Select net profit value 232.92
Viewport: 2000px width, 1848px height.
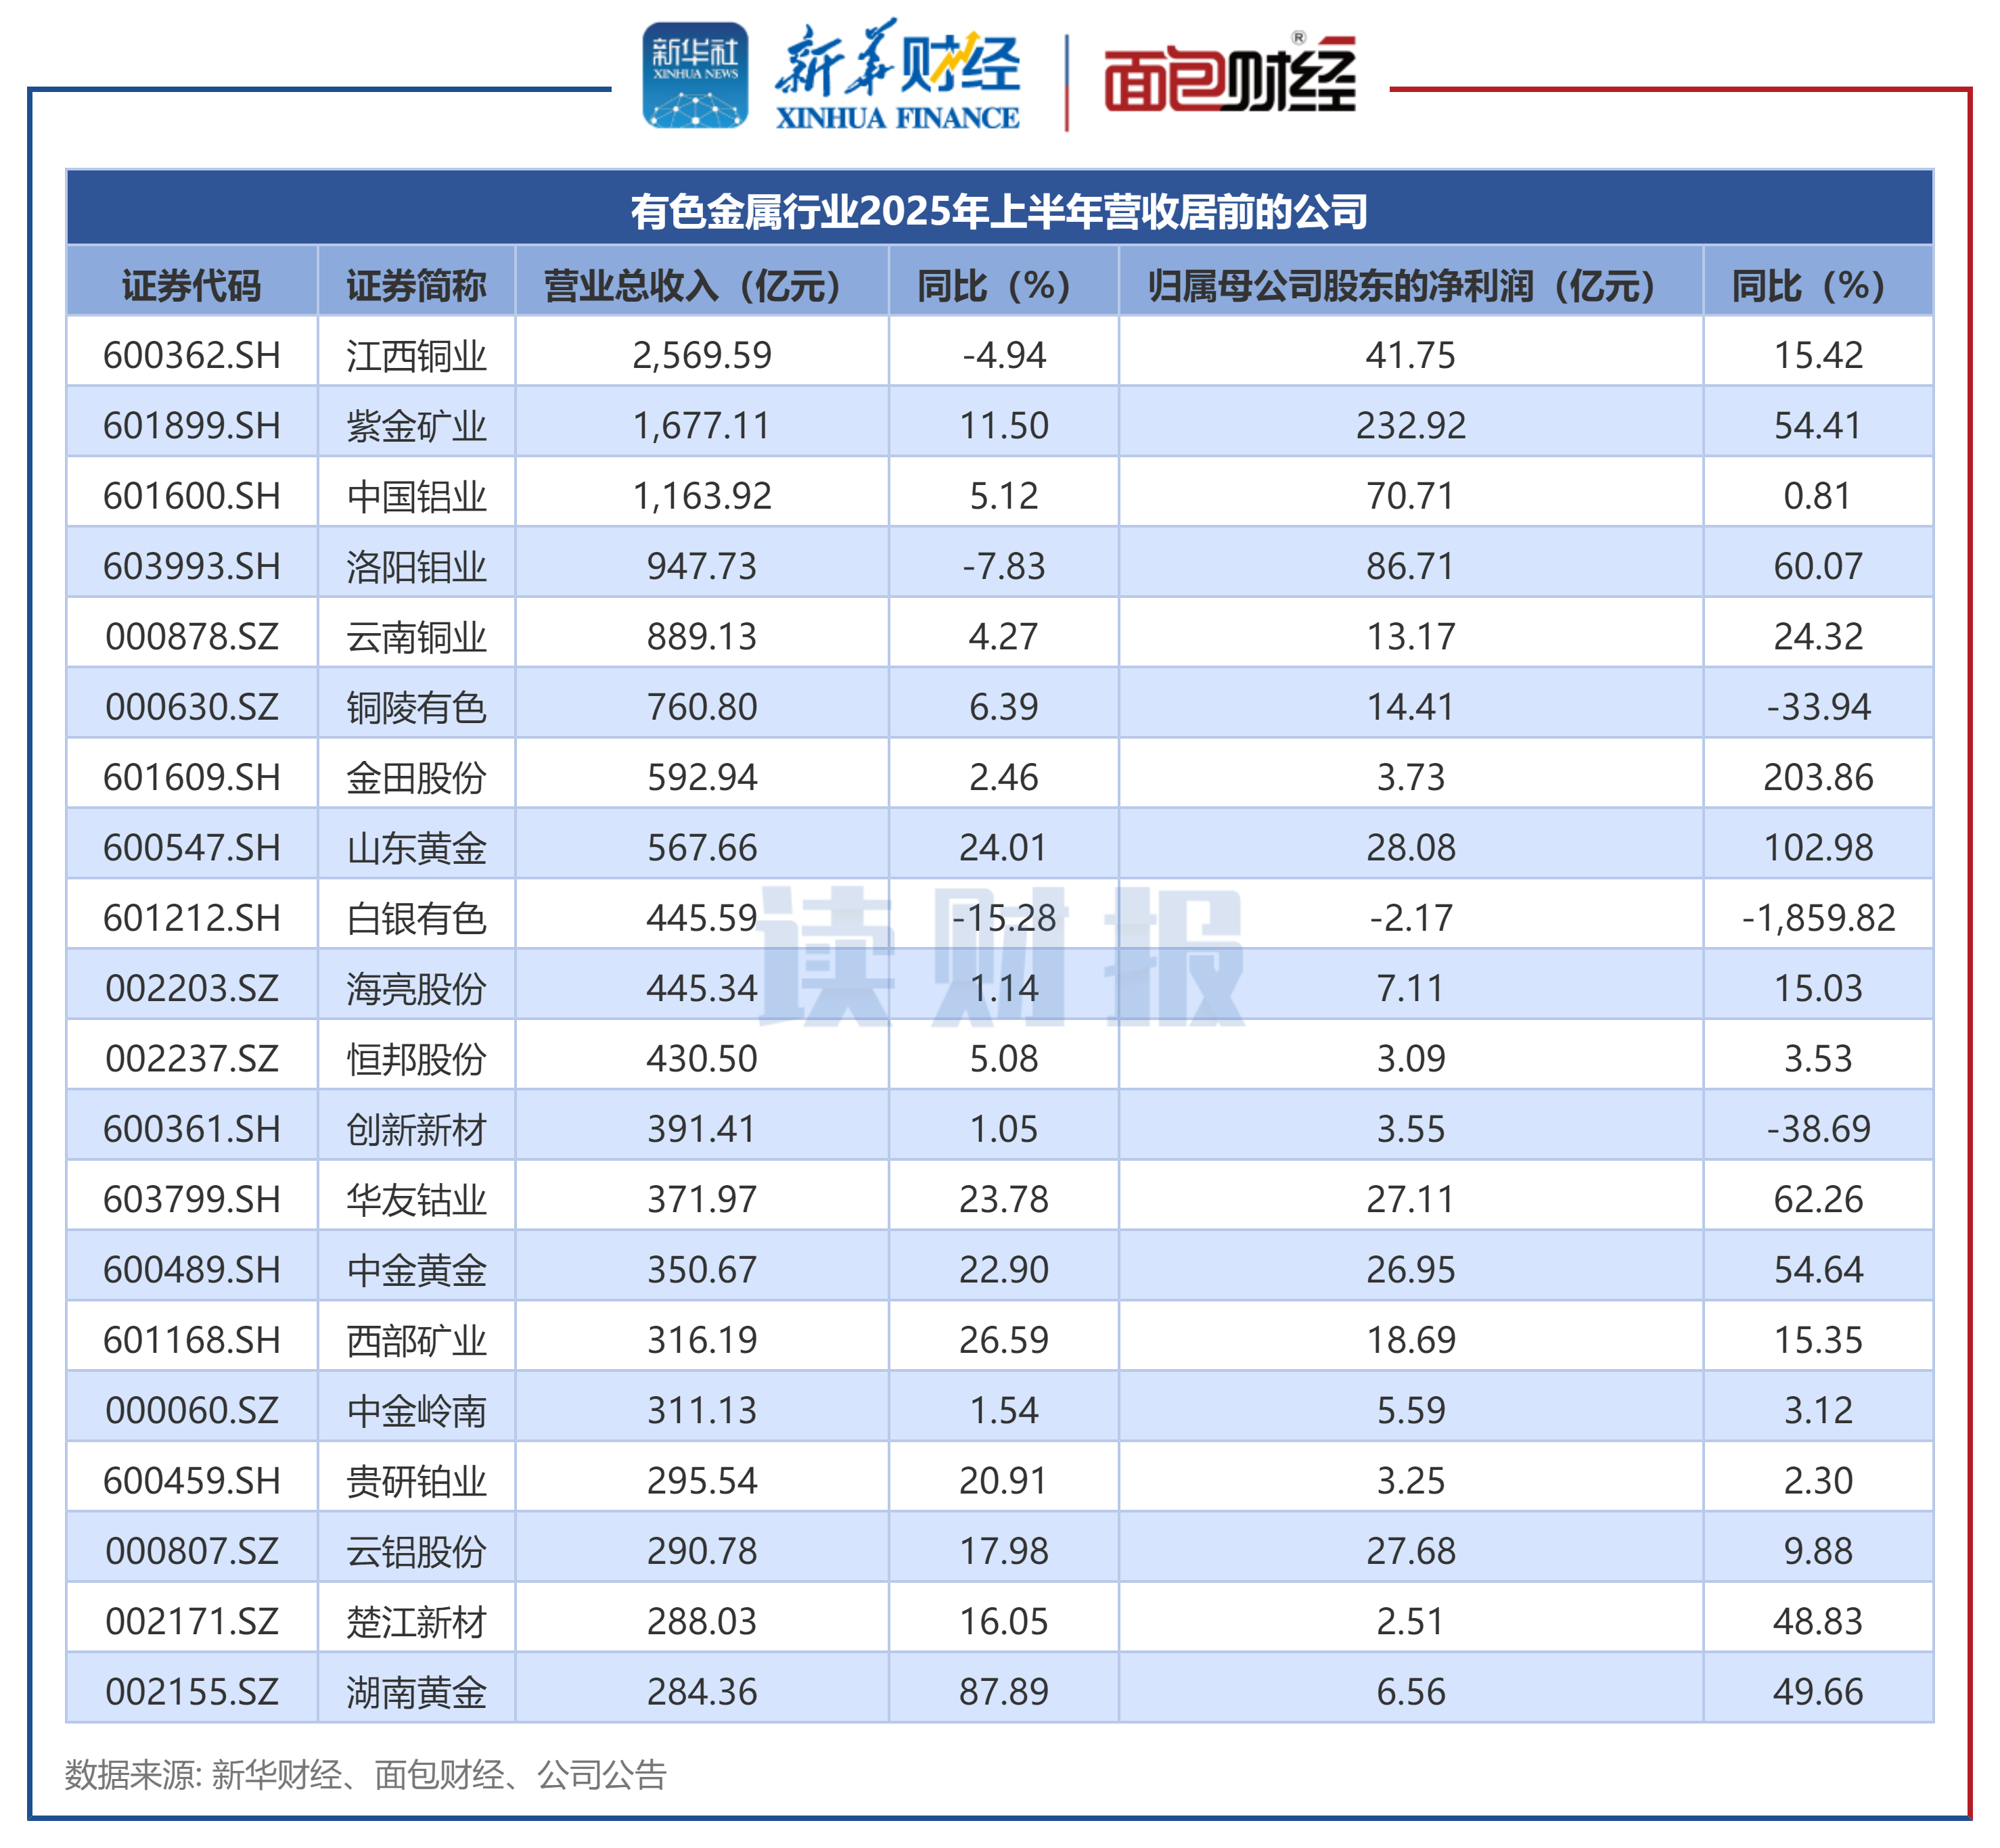point(1410,426)
